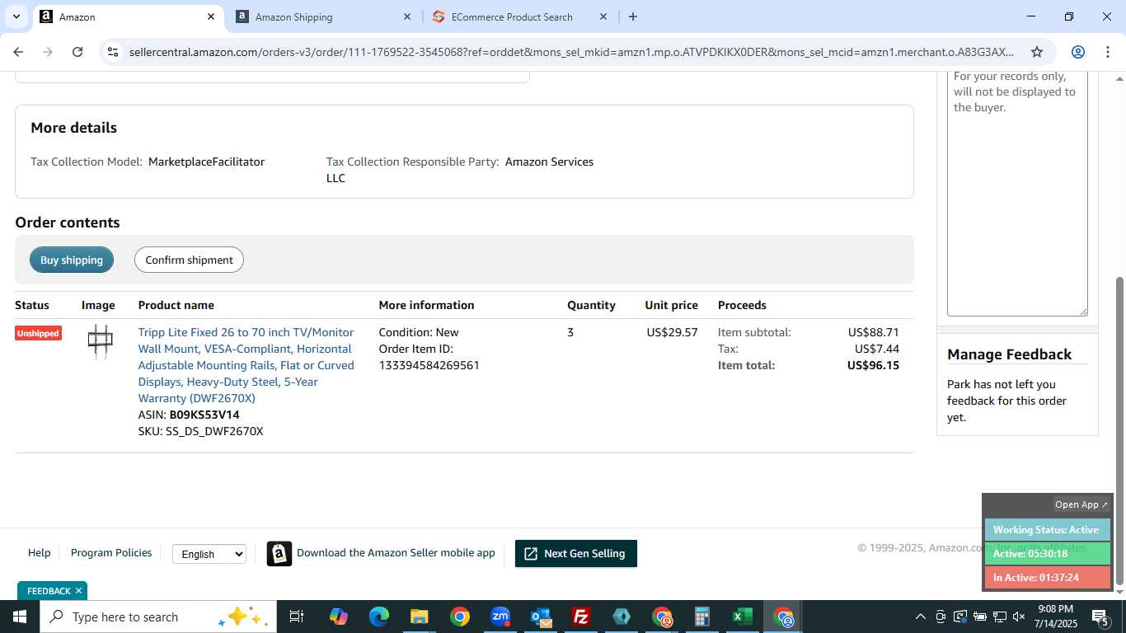Screen dimensions: 1126x633
Task: Open the Chrome profile icon
Action: tap(1078, 52)
